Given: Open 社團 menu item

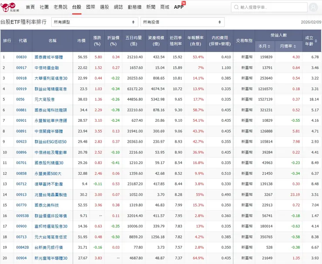Looking at the screenshot, I should tap(44, 7).
